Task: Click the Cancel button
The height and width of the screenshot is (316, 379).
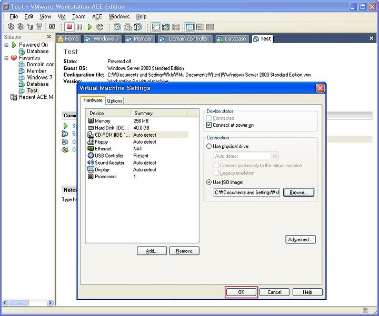Action: [274, 292]
